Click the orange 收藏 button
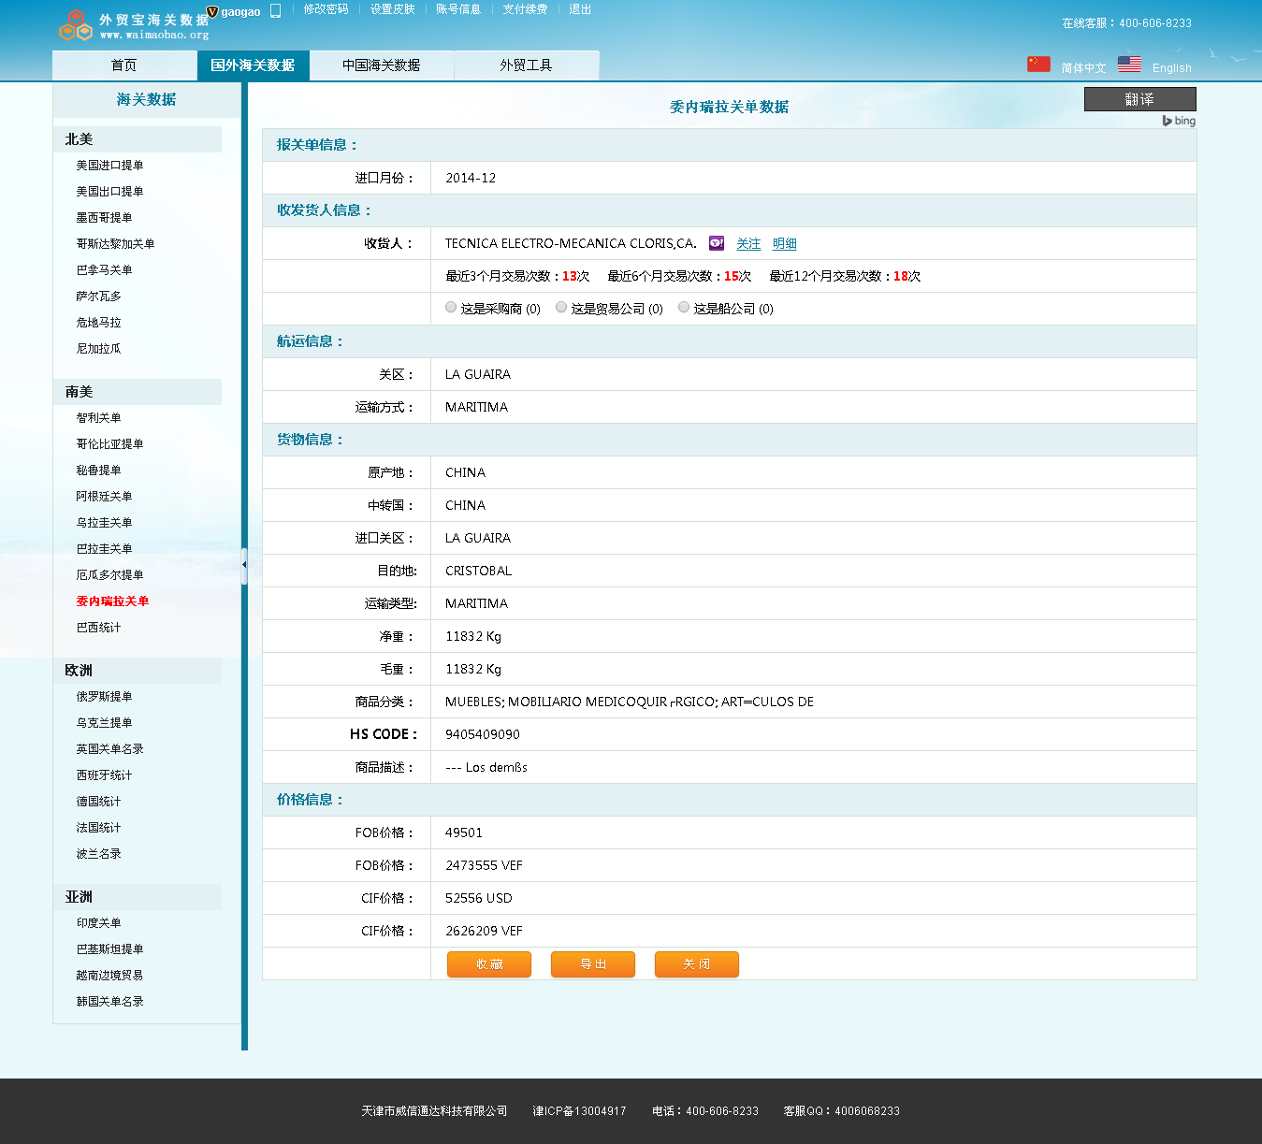Screen dimensions: 1262x1144 click(489, 964)
